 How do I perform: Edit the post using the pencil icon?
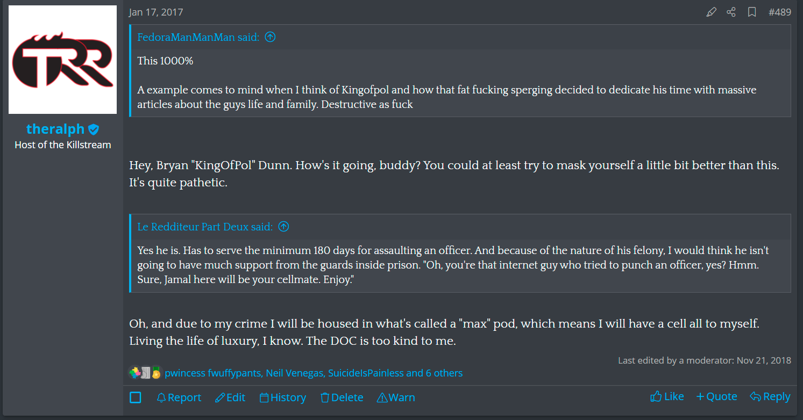point(230,397)
